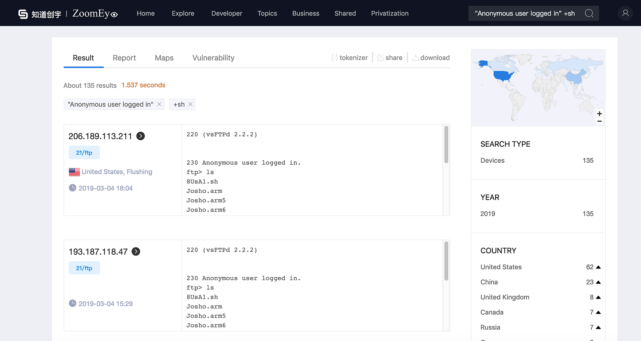The height and width of the screenshot is (341, 641).
Task: Click the world map thumbnail
Action: (538, 88)
